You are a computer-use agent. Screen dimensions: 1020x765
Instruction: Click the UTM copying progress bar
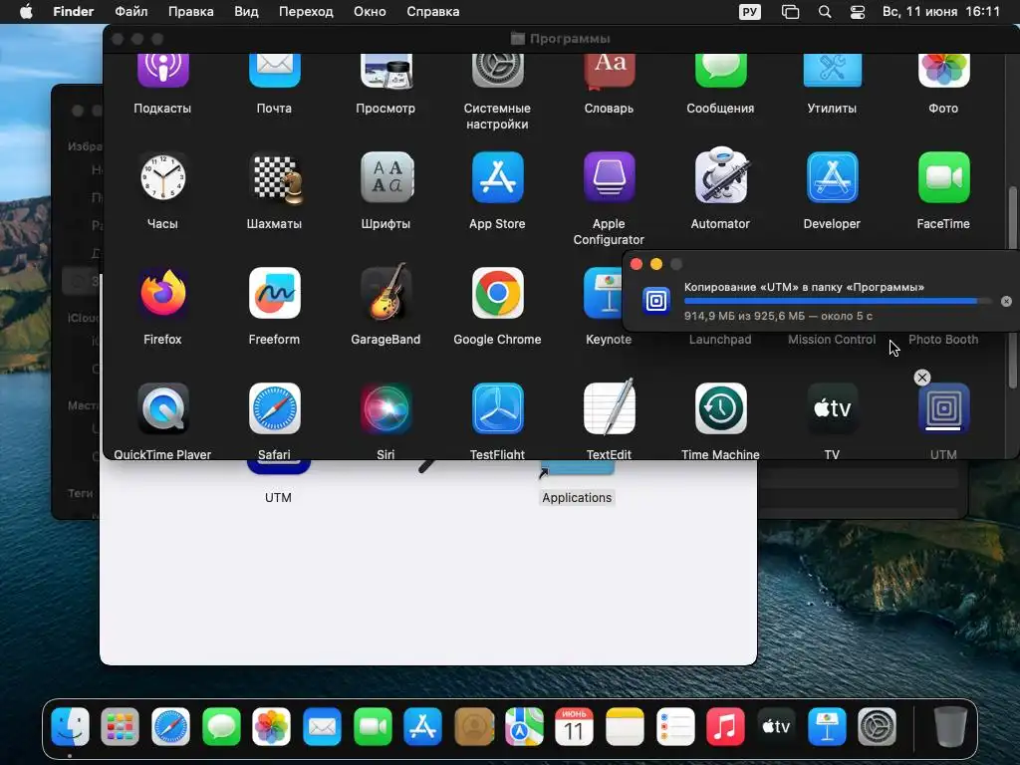pos(838,301)
